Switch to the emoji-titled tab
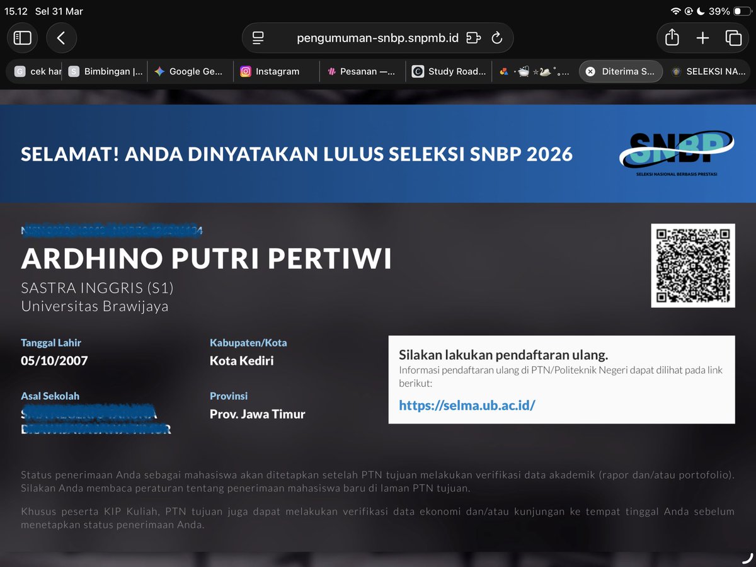Viewport: 756px width, 567px height. [534, 72]
